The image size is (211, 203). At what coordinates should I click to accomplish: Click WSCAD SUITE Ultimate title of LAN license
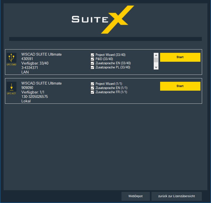point(41,54)
